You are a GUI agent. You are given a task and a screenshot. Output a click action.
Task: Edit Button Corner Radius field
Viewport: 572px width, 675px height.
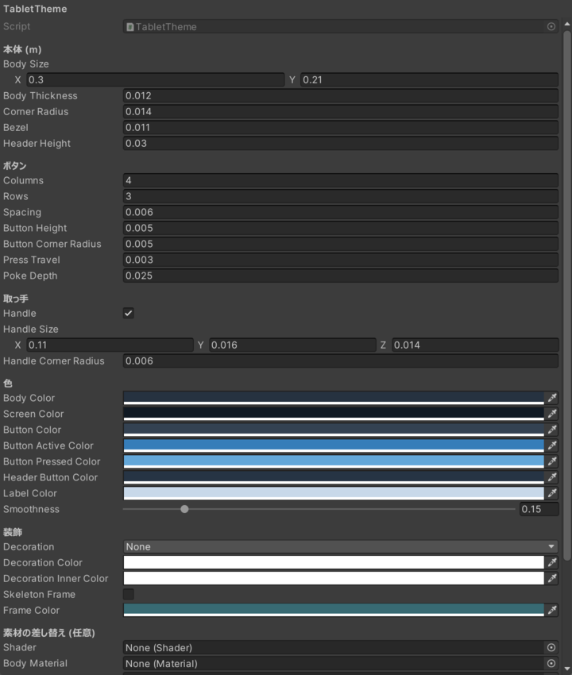[x=341, y=244]
